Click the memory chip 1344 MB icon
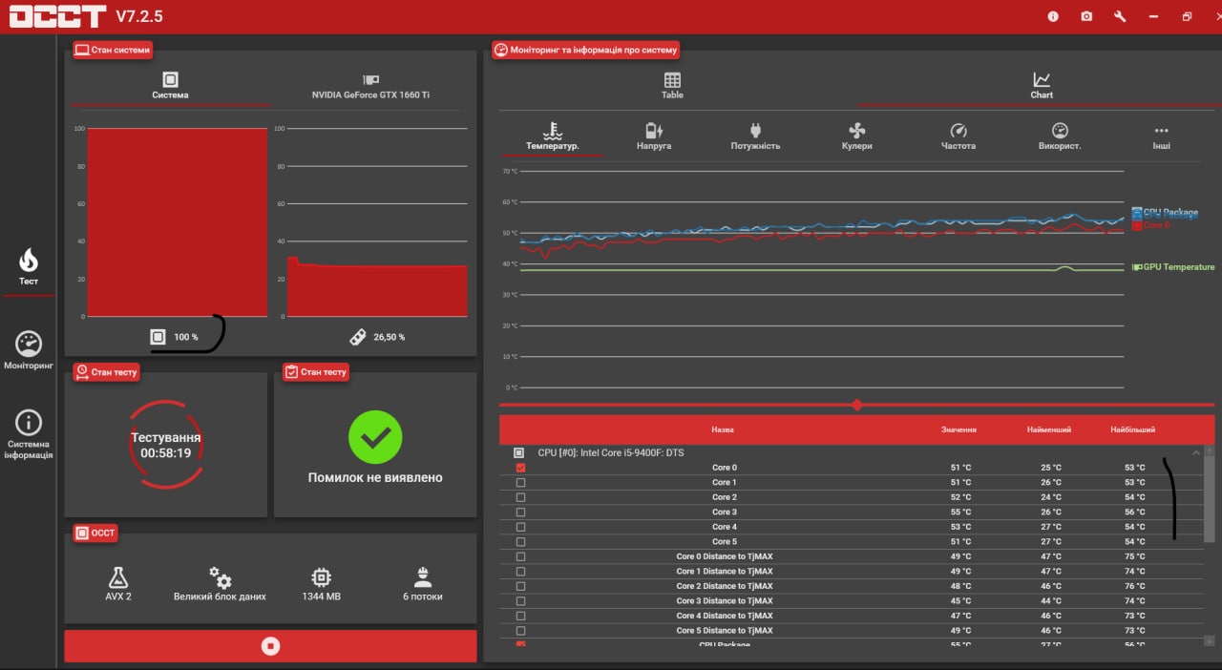Viewport: 1222px width, 670px height. pyautogui.click(x=322, y=577)
